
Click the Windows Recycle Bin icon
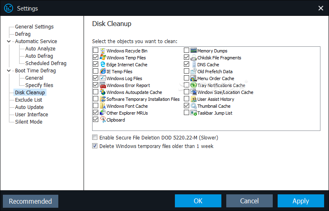coord(103,51)
